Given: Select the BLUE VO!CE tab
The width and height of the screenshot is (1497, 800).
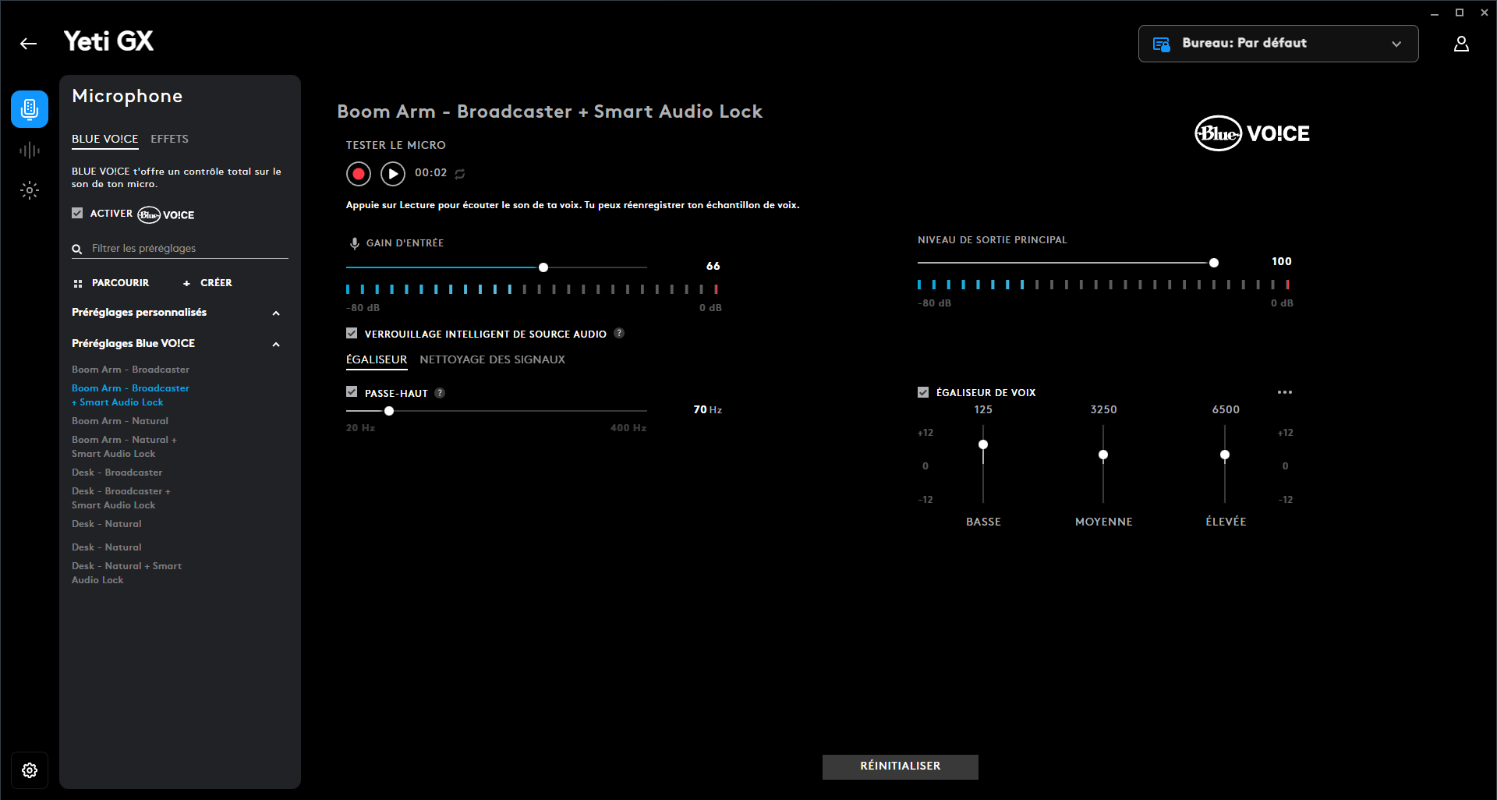Looking at the screenshot, I should coord(105,139).
